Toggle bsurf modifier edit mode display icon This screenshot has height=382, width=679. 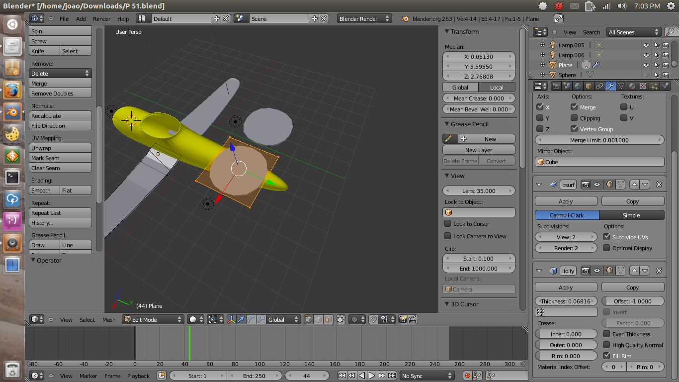[608, 185]
